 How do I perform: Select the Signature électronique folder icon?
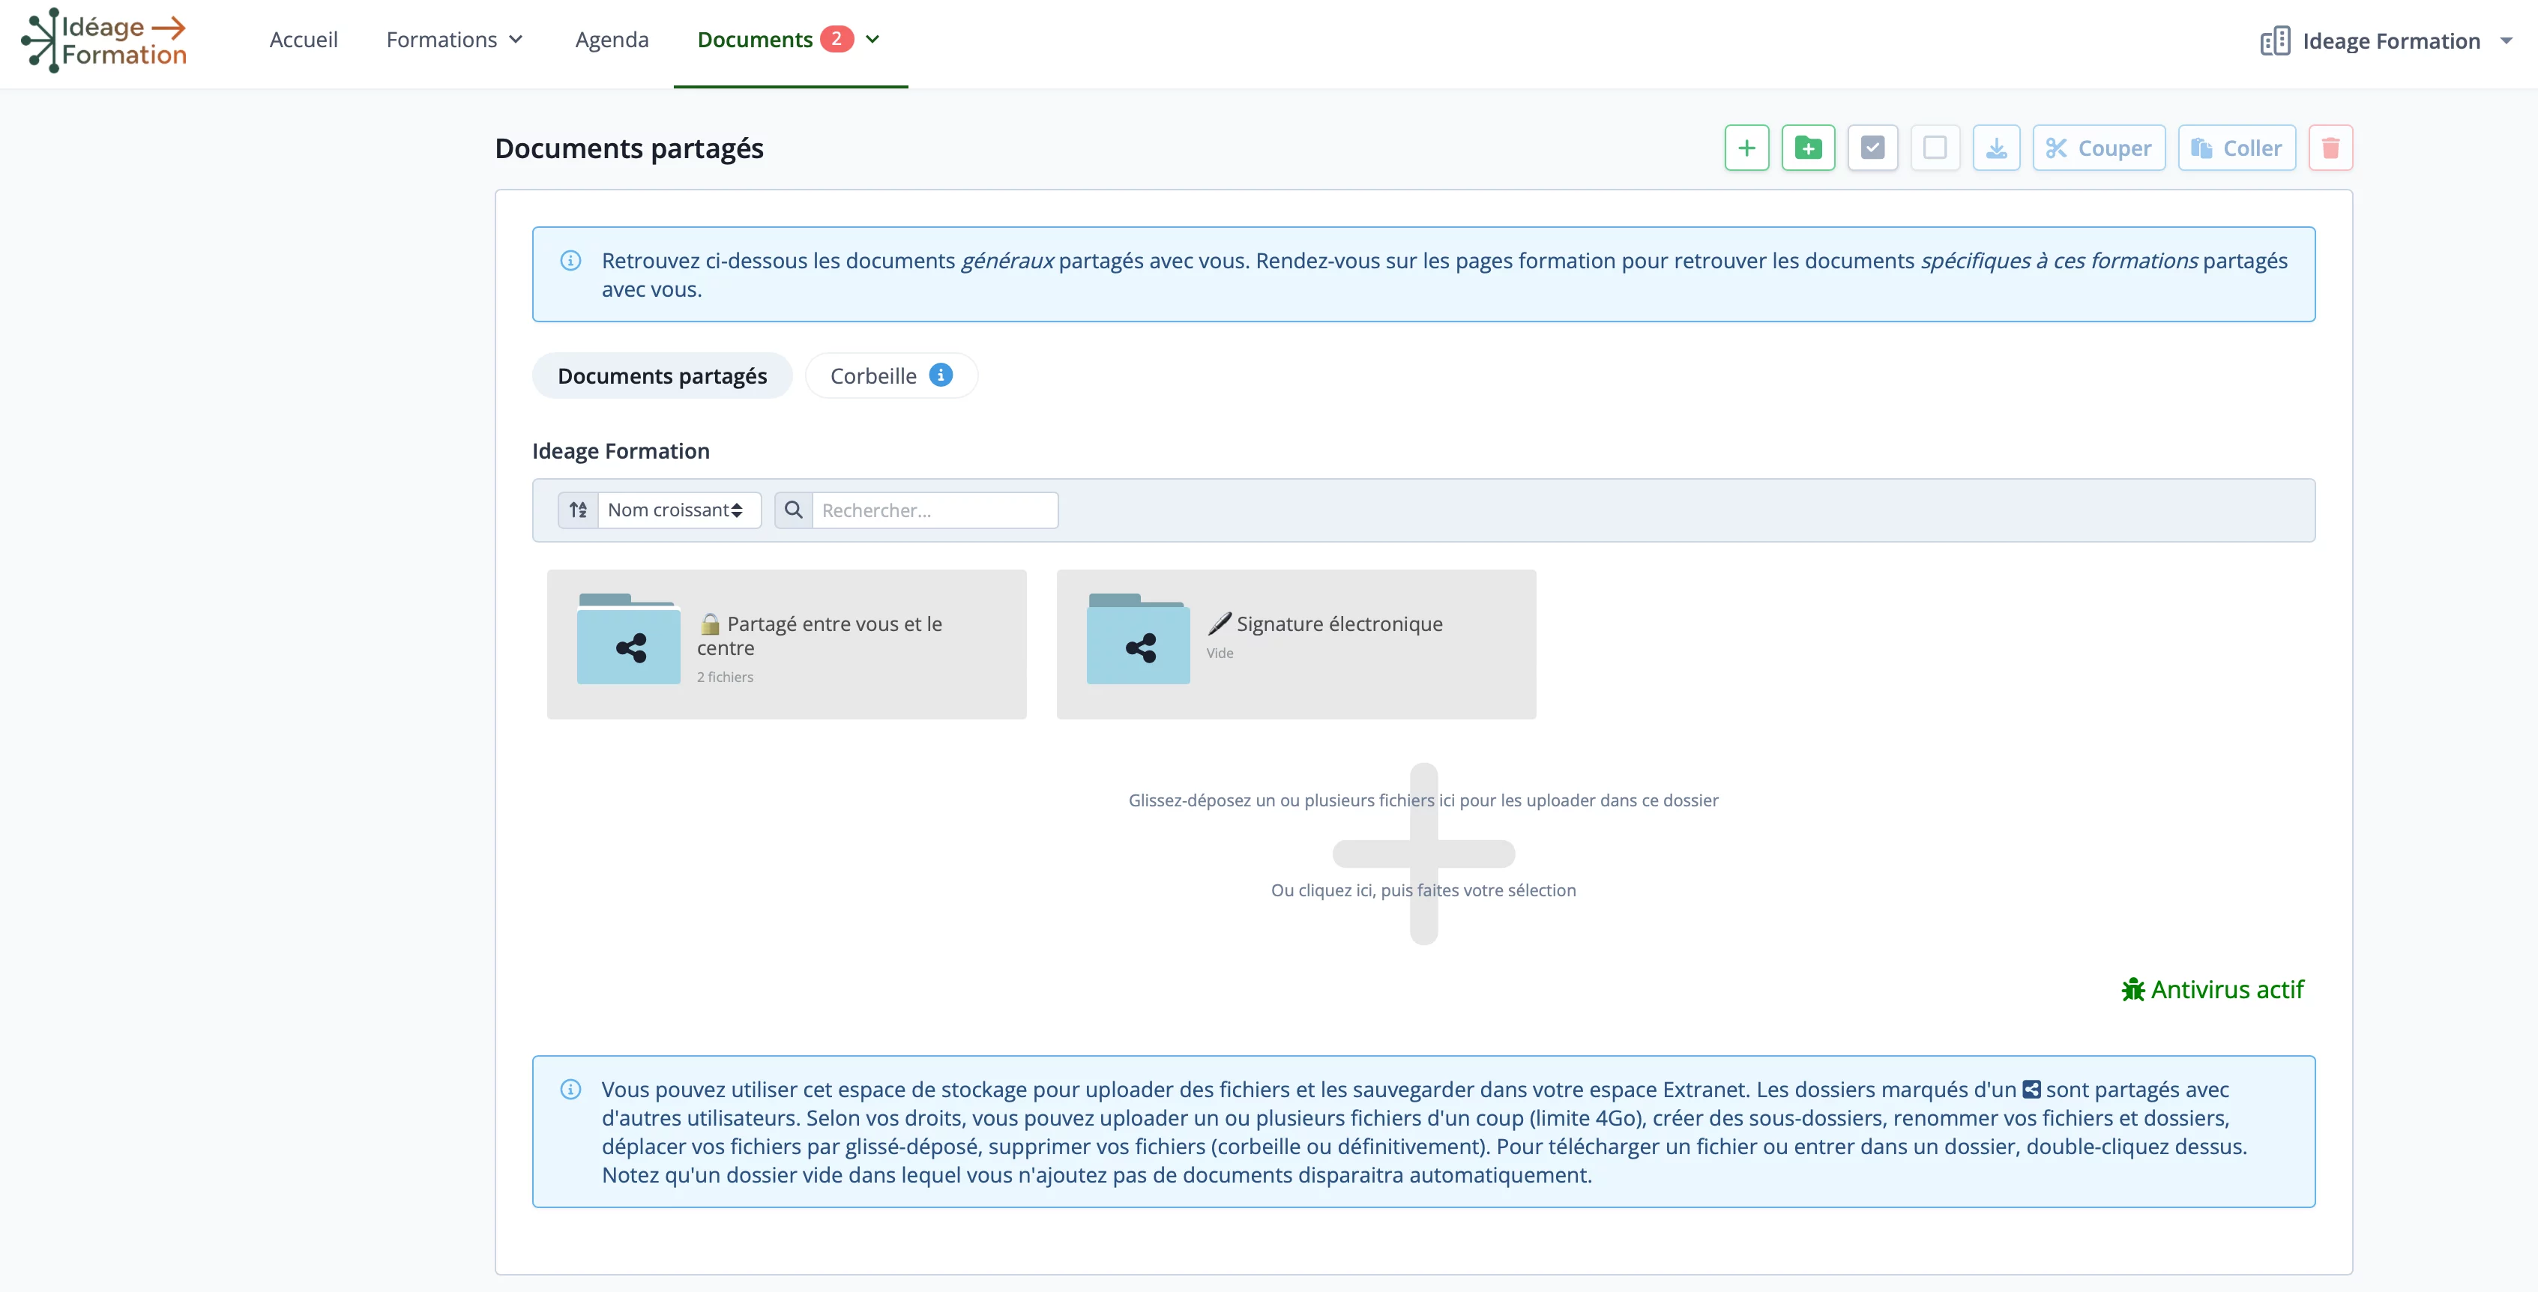1138,638
